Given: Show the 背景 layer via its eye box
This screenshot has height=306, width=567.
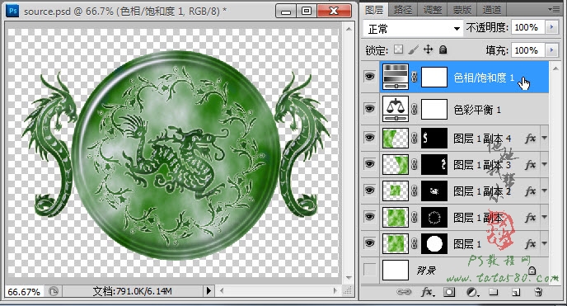Looking at the screenshot, I should point(369,270).
